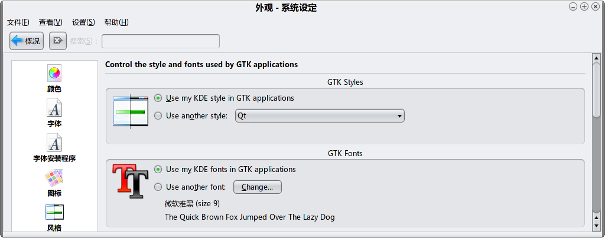The image size is (605, 238).
Task: Click inside the 搜索 search input field
Action: 161,41
